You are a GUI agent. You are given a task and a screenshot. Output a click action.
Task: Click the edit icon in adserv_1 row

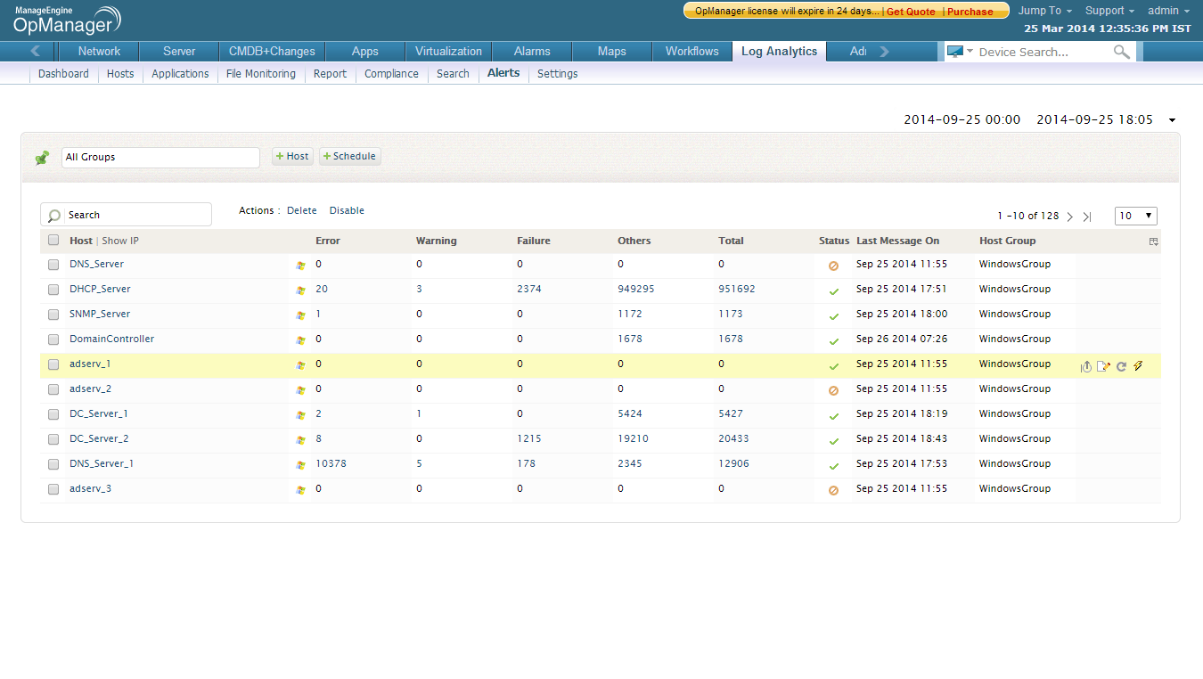click(1103, 366)
